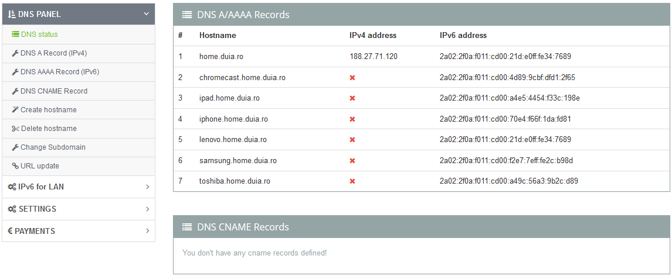The width and height of the screenshot is (672, 276).
Task: Click the wrench icon beside DNS AAAA Record
Action: coord(15,72)
